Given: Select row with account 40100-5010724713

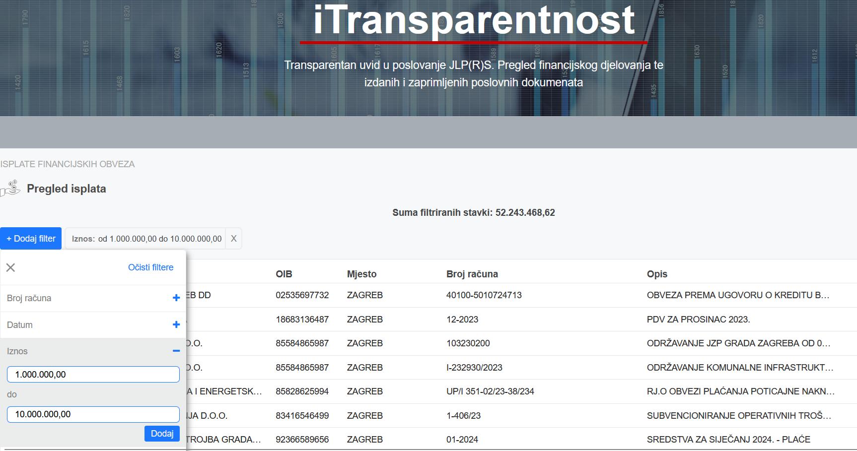Looking at the screenshot, I should coord(484,295).
